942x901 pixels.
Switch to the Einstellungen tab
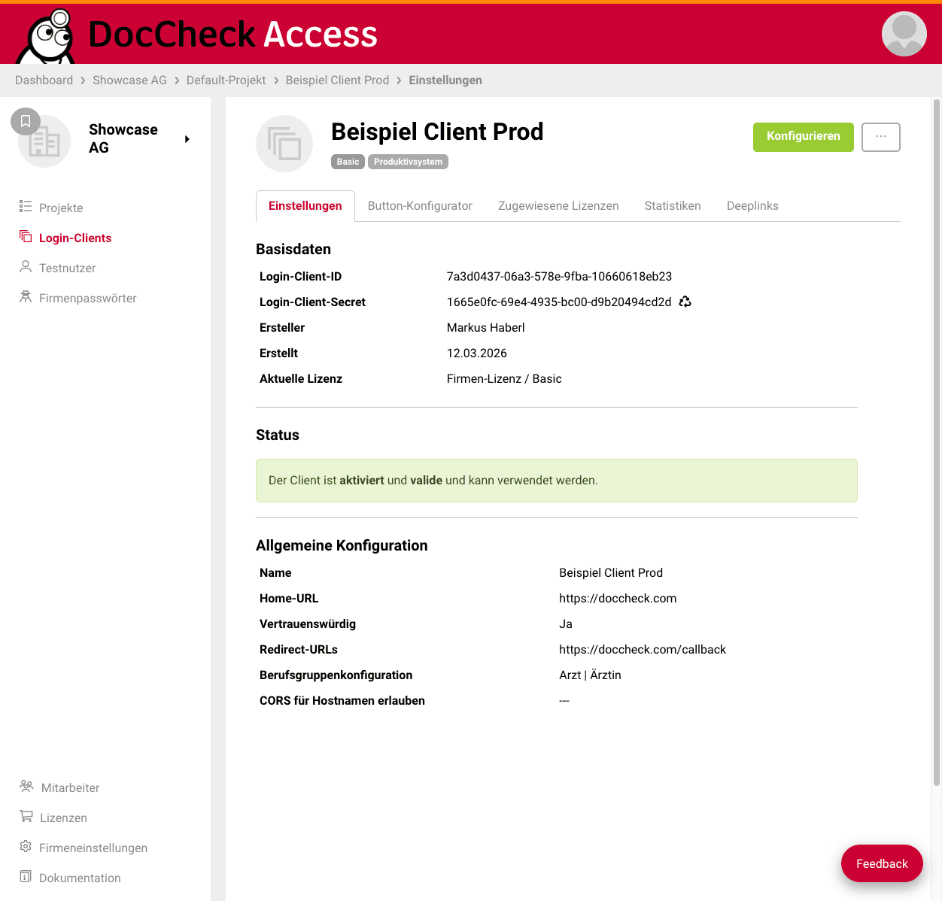[x=305, y=206]
